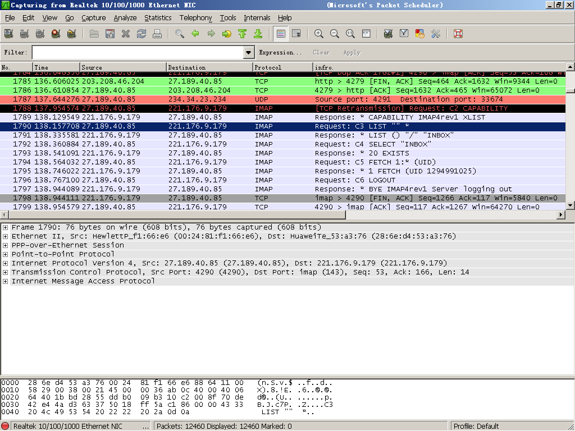The image size is (575, 431).
Task: Open the File menu
Action: click(x=10, y=17)
